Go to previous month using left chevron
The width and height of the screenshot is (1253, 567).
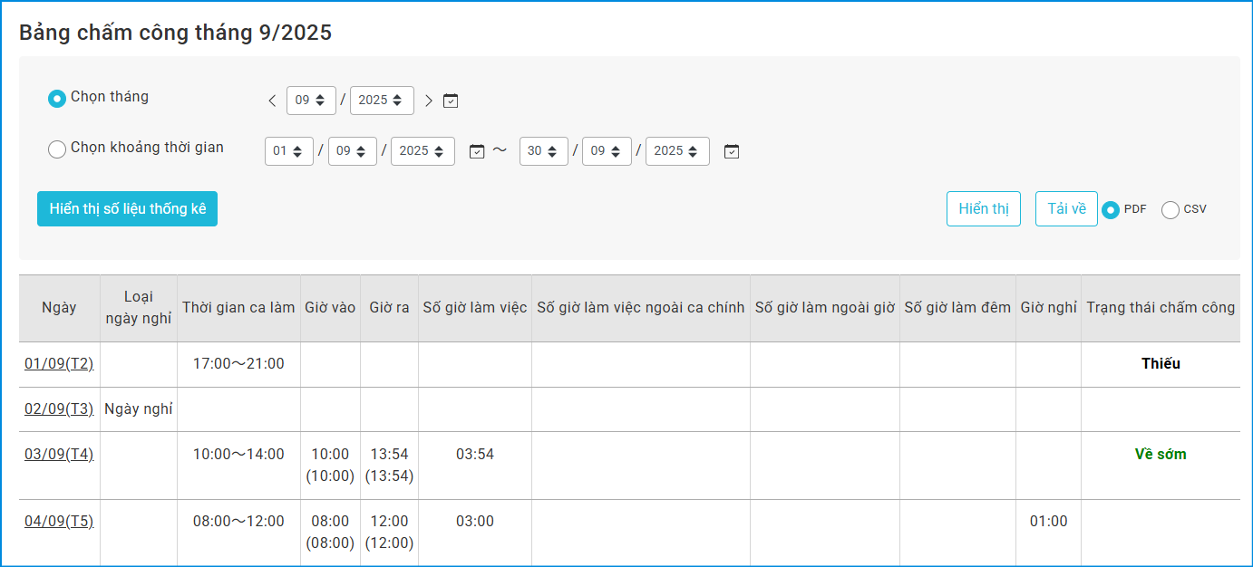coord(272,101)
